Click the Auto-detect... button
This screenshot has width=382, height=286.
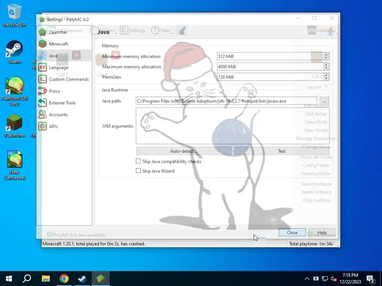[x=184, y=151]
